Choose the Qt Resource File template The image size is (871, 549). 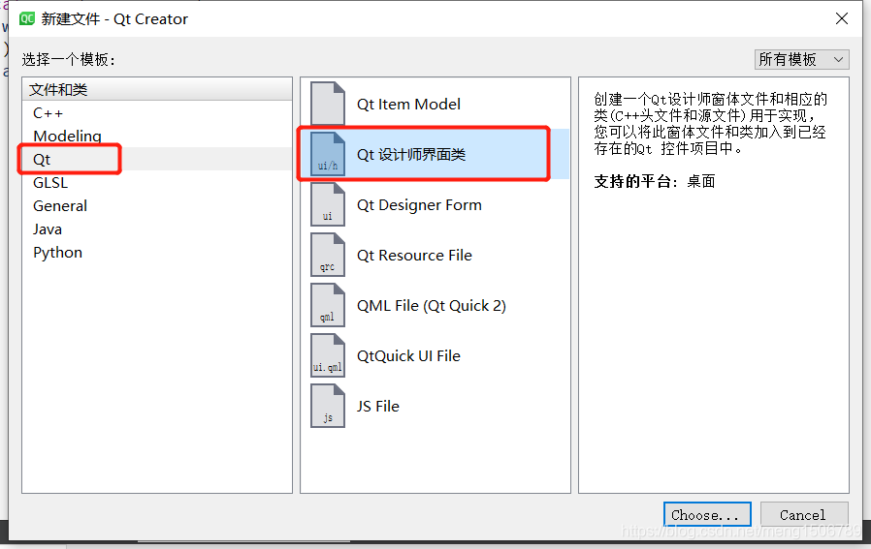coord(435,255)
